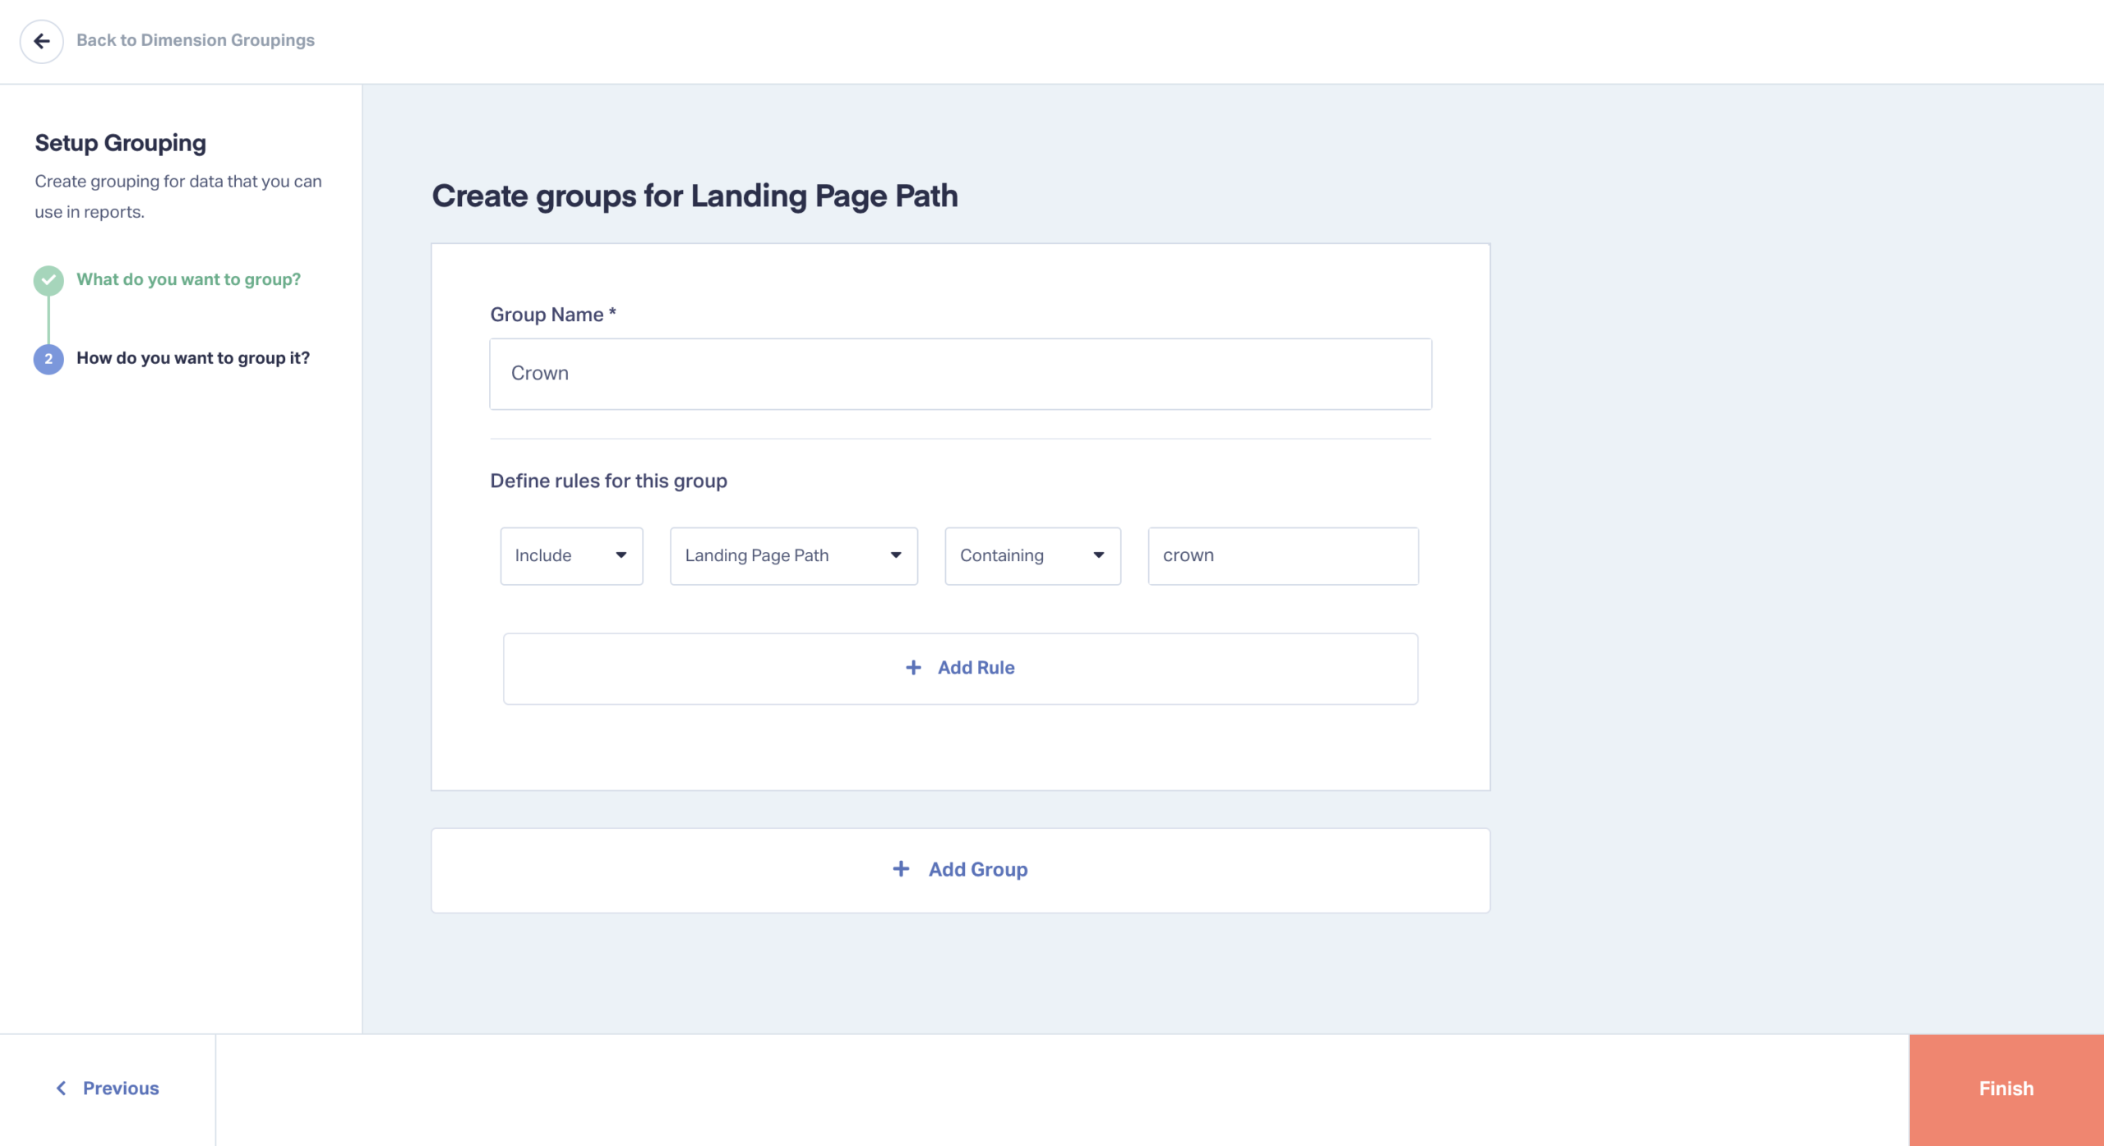The height and width of the screenshot is (1146, 2104).
Task: Click the rule value field containing crown
Action: pos(1282,556)
